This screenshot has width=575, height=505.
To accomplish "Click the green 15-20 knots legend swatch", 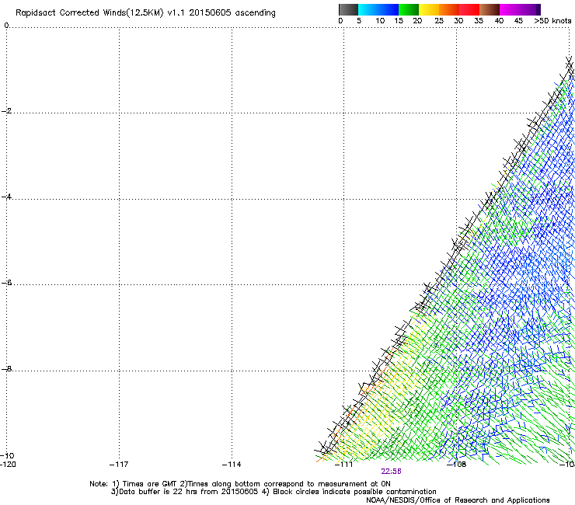I will pos(409,9).
